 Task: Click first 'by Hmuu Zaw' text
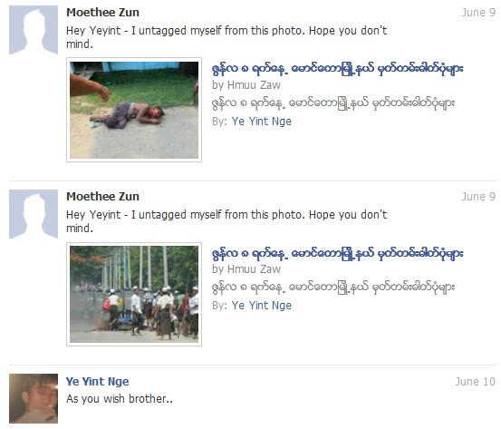pos(246,85)
